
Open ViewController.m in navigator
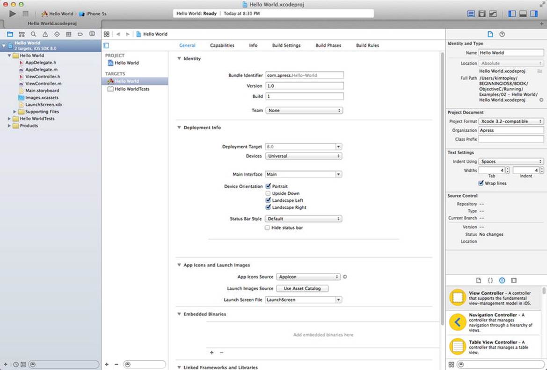[x=43, y=84]
